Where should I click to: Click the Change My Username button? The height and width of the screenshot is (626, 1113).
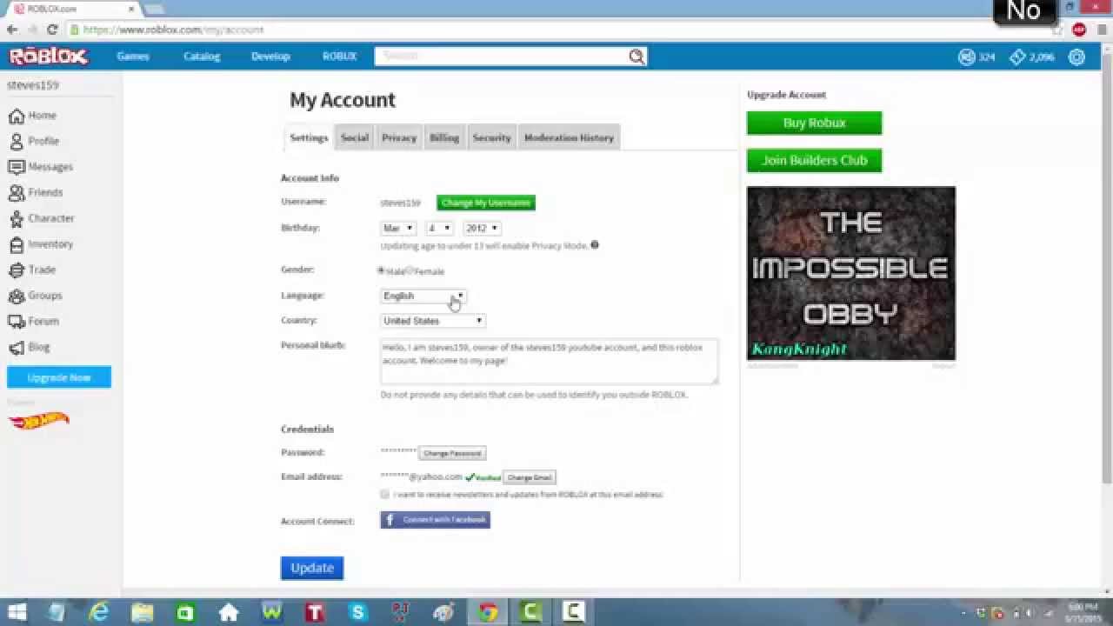click(x=486, y=203)
